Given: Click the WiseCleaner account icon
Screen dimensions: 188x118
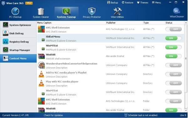Looking at the screenshot, I should (x=177, y=11).
